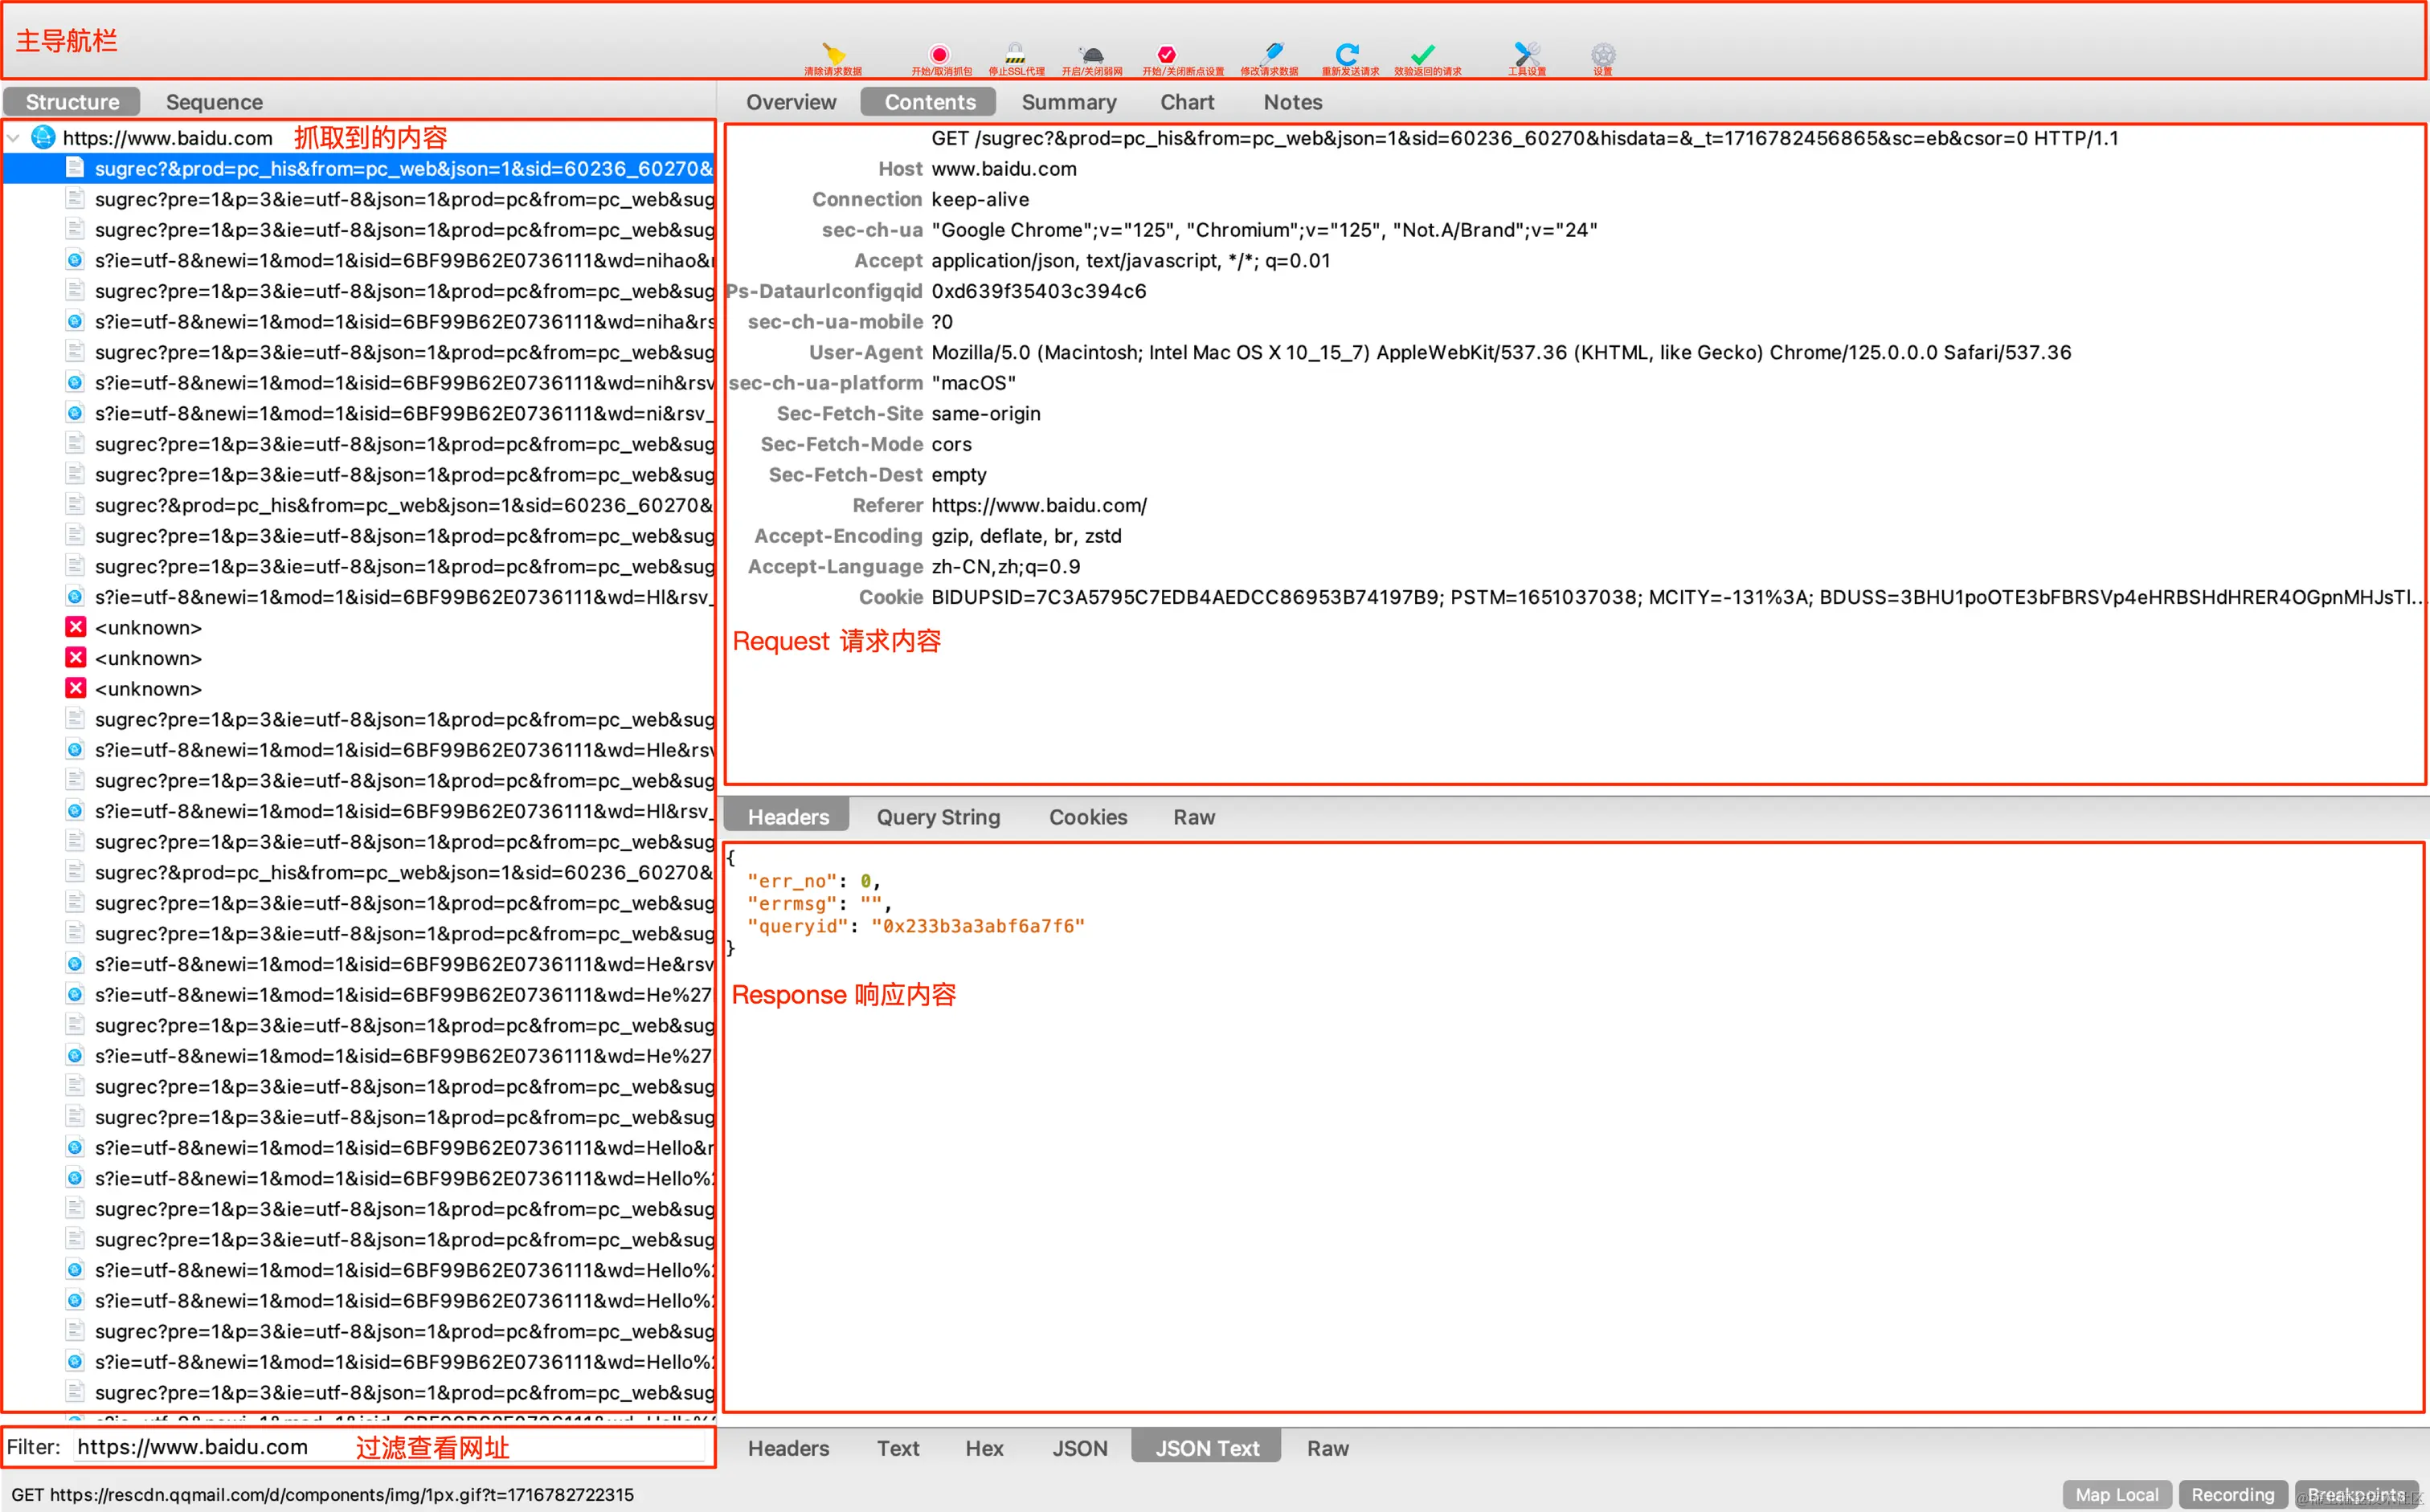Open the Overview tab
This screenshot has height=1512, width=2430.
click(x=791, y=102)
